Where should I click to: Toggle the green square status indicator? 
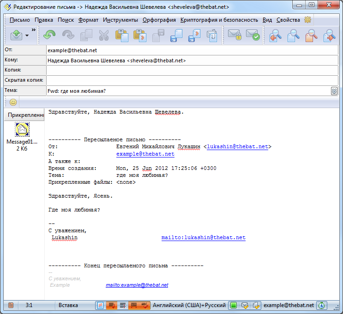pyautogui.click(x=234, y=305)
